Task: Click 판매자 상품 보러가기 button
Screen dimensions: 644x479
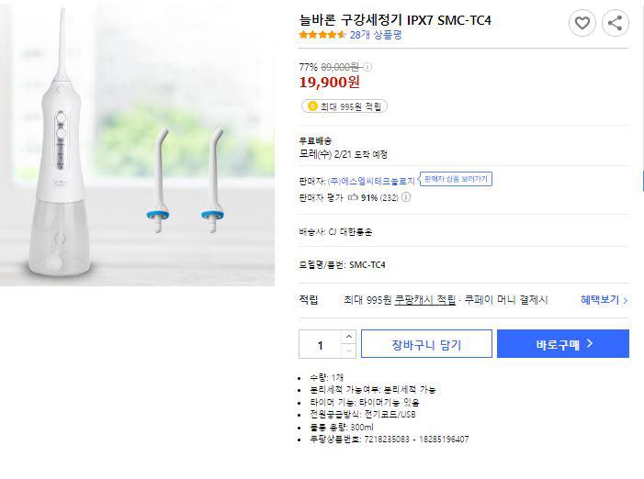Action: point(456,179)
